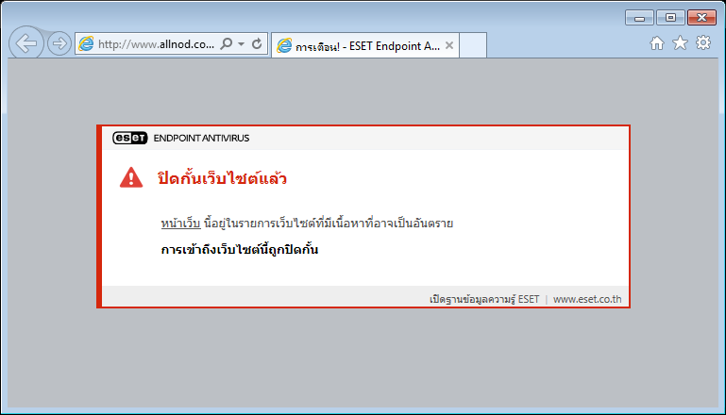726x415 pixels.
Task: Open the underlined หน้าเว็บ link
Action: click(x=180, y=223)
